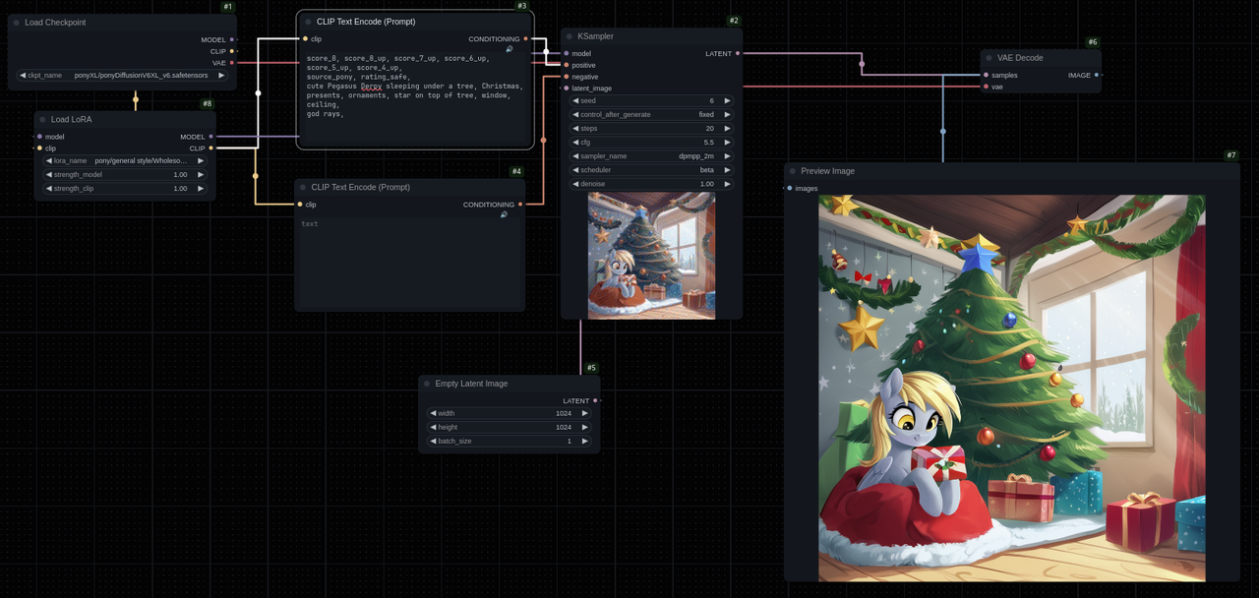Viewport: 1259px width, 598px height.
Task: Select next checkpoint with ckpt_name right arrow
Action: (221, 75)
